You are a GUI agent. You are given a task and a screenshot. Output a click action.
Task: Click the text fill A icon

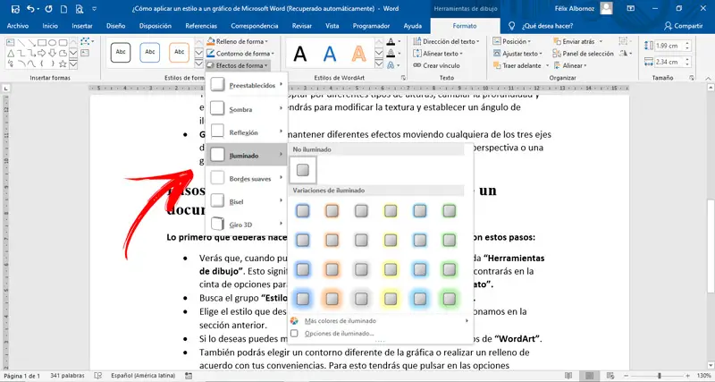coord(391,41)
